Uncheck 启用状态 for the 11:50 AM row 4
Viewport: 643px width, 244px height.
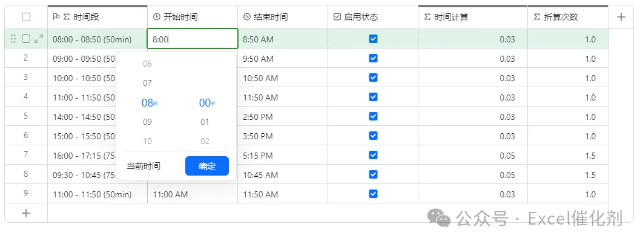point(373,97)
